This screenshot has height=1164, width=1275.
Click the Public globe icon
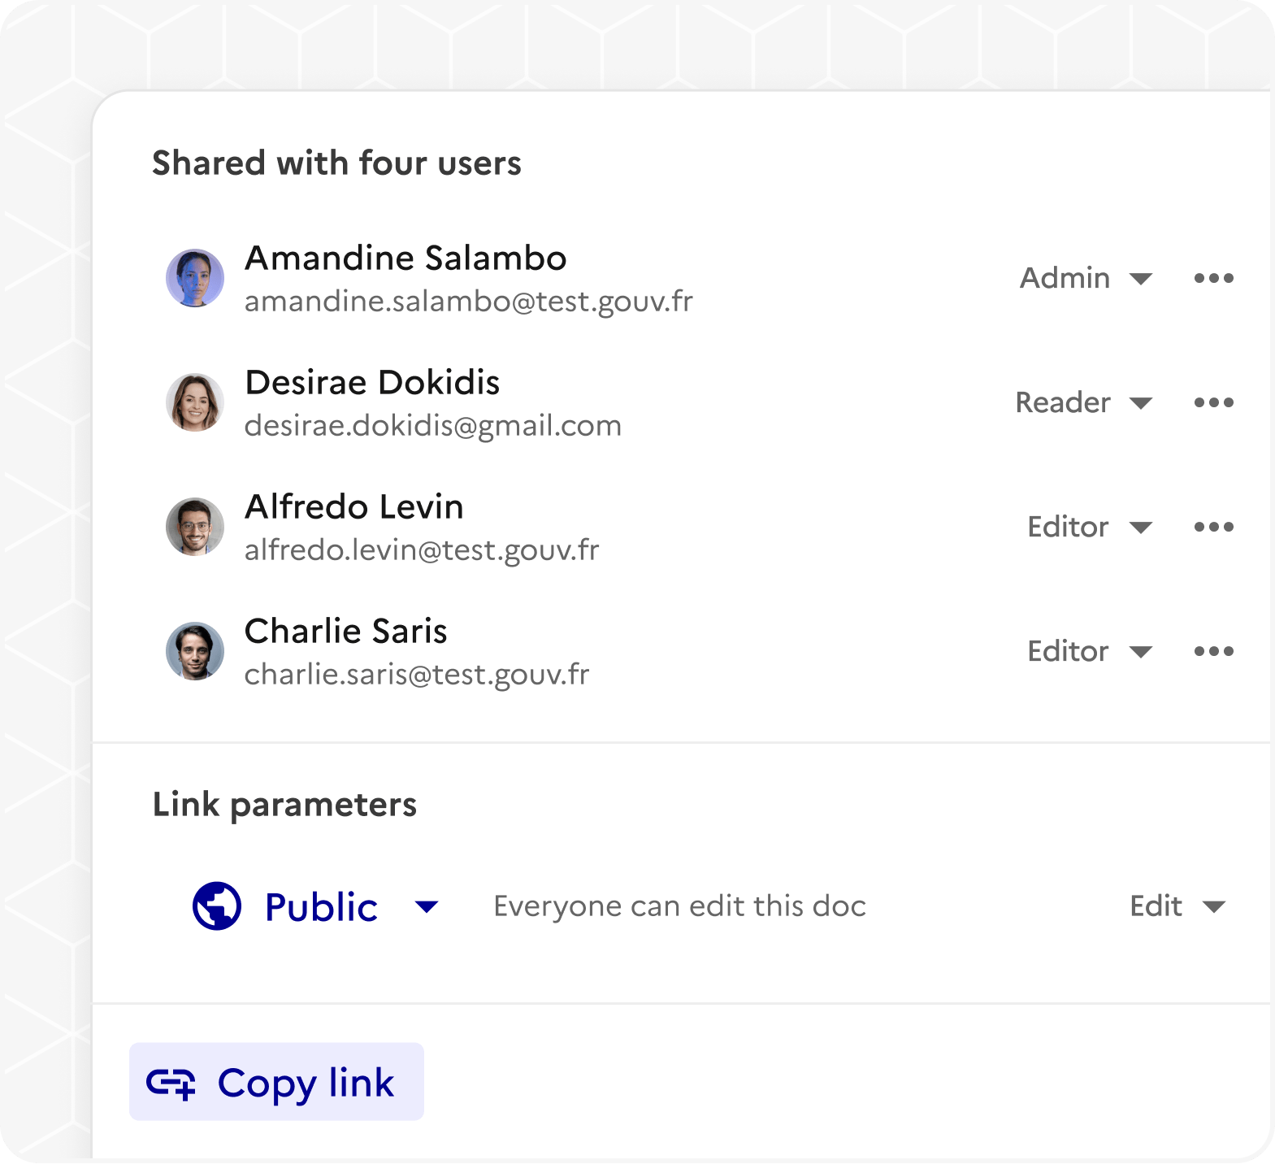pos(216,906)
